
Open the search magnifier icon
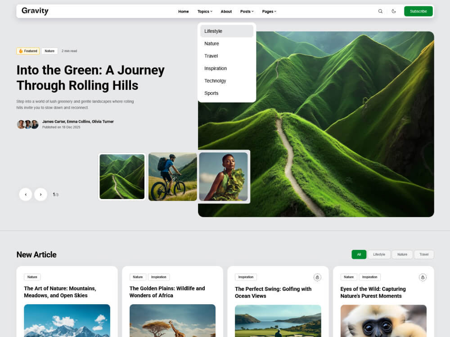380,11
